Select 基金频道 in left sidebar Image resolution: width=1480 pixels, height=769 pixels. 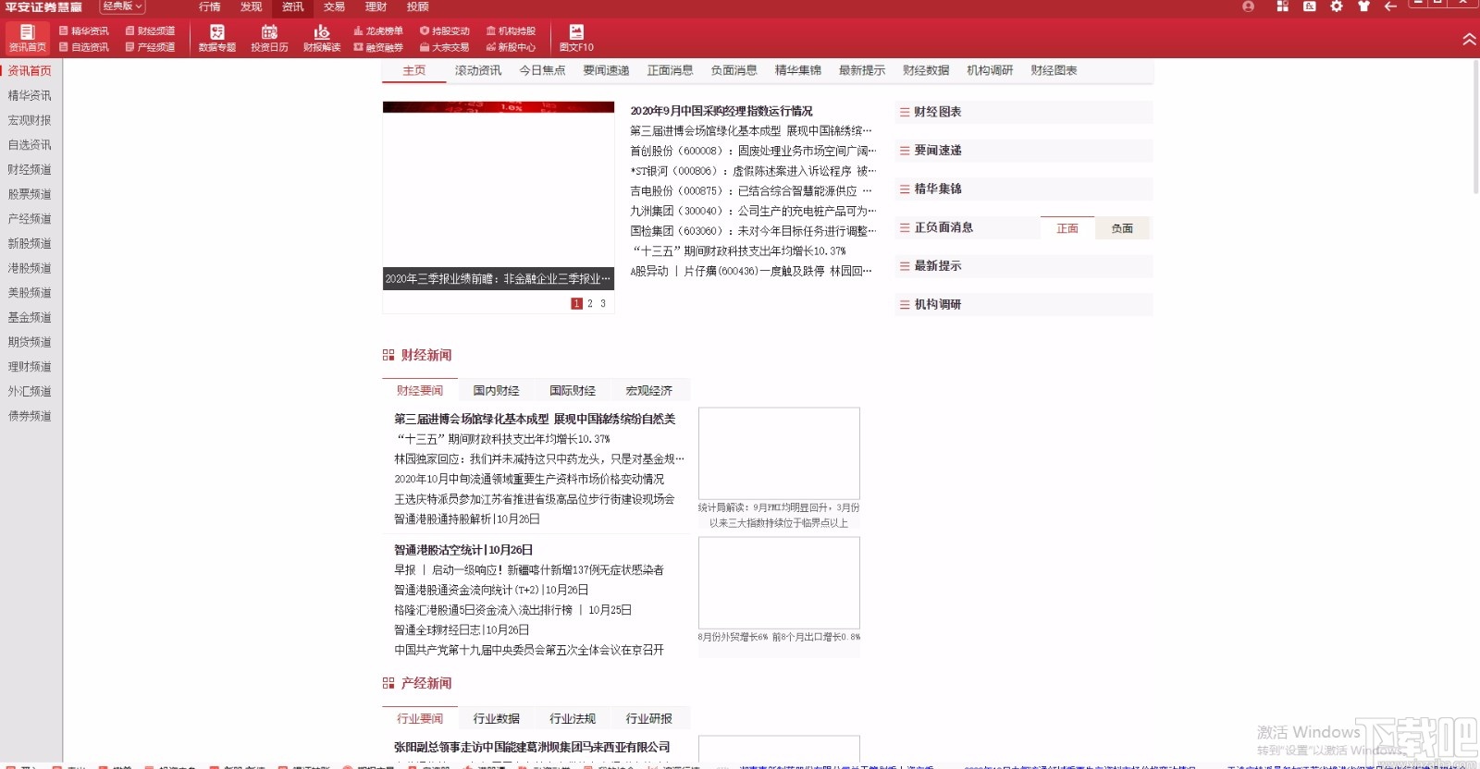tap(30, 317)
